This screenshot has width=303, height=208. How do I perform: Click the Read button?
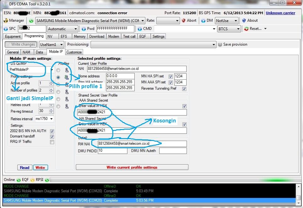point(25,168)
